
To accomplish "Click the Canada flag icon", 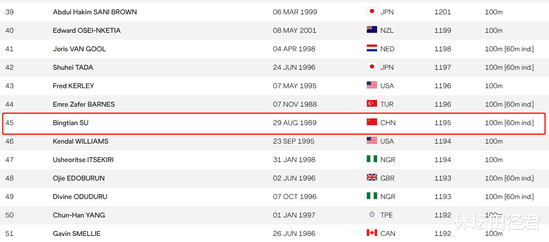I will click(372, 233).
